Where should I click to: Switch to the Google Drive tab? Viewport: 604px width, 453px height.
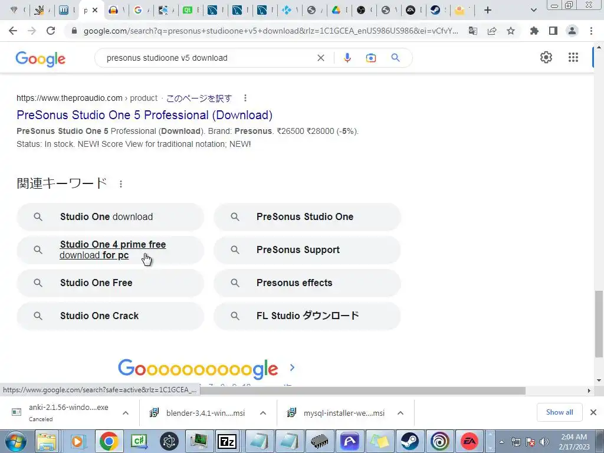(x=336, y=10)
